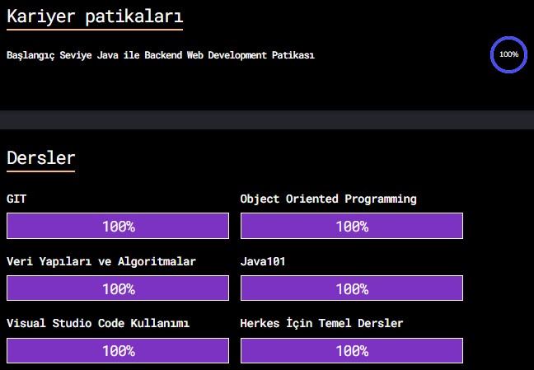The width and height of the screenshot is (534, 370).
Task: Open the Java101 course label
Action: tap(263, 261)
